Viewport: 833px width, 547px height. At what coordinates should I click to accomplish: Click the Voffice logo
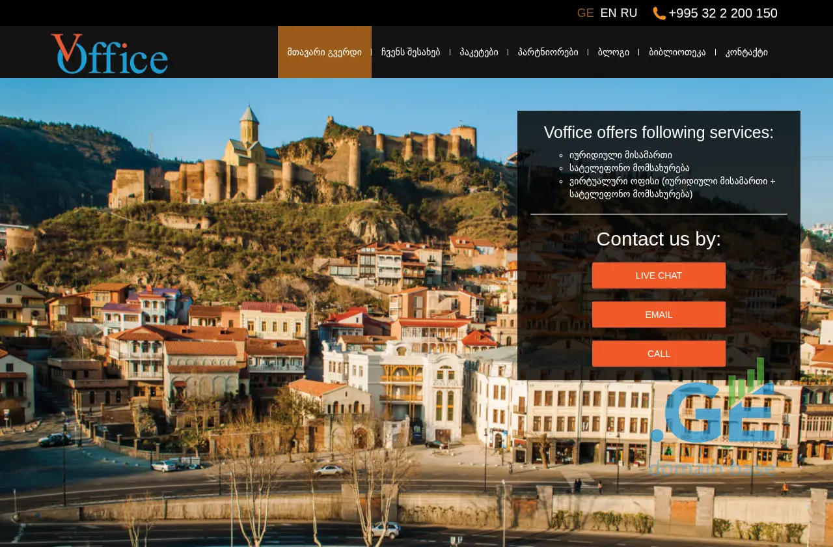click(109, 53)
